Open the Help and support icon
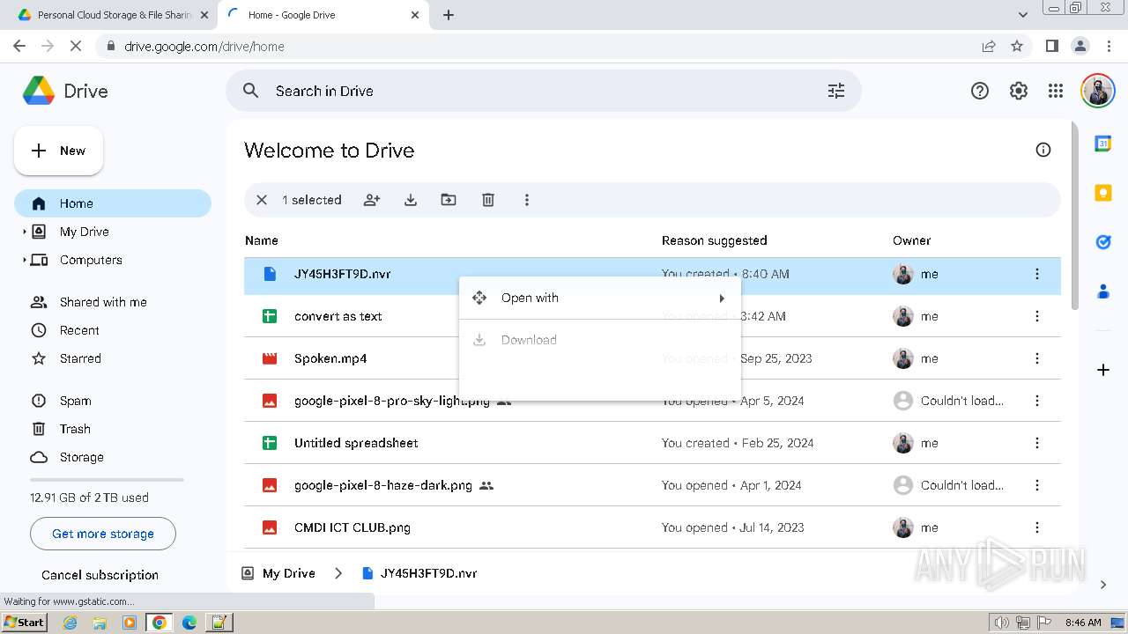Screen dimensions: 1128x634 (980, 91)
